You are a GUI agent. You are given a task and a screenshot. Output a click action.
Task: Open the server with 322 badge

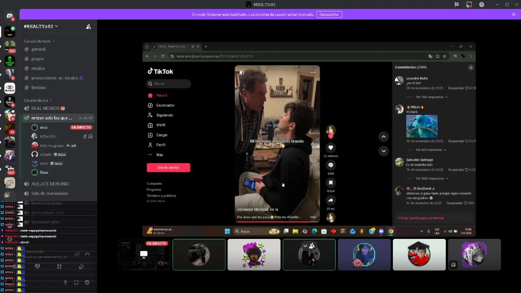point(10,169)
